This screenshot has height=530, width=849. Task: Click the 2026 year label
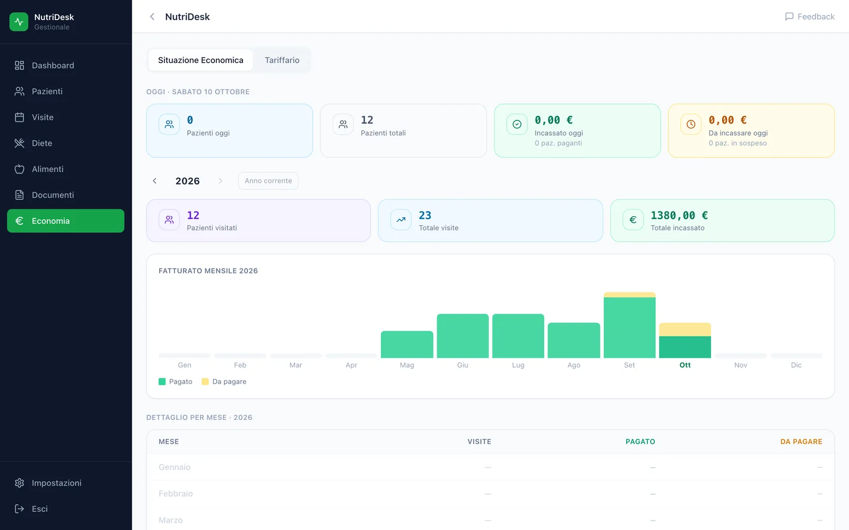pyautogui.click(x=188, y=181)
